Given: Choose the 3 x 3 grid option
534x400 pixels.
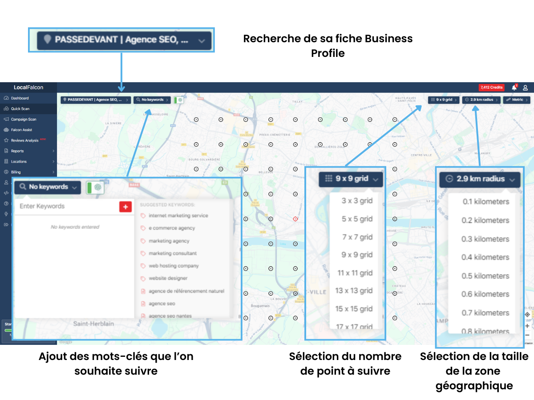Looking at the screenshot, I should 357,201.
